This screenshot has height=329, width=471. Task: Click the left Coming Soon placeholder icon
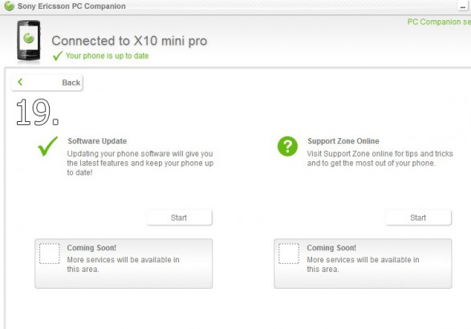[50, 254]
